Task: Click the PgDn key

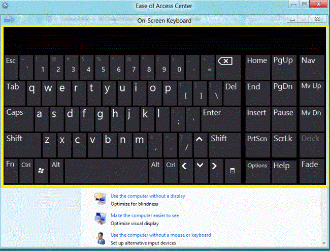Action: (x=284, y=93)
